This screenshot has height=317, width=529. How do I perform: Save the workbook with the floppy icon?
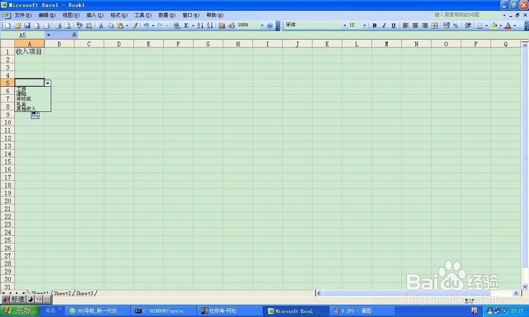[x=28, y=25]
